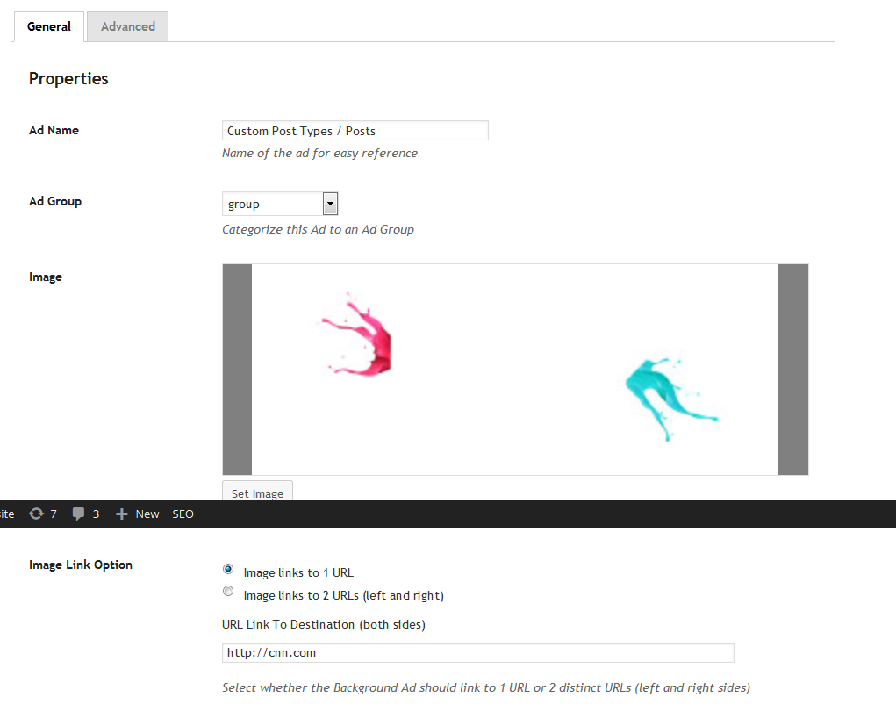Click the background ad image preview
The height and width of the screenshot is (712, 896).
[515, 370]
